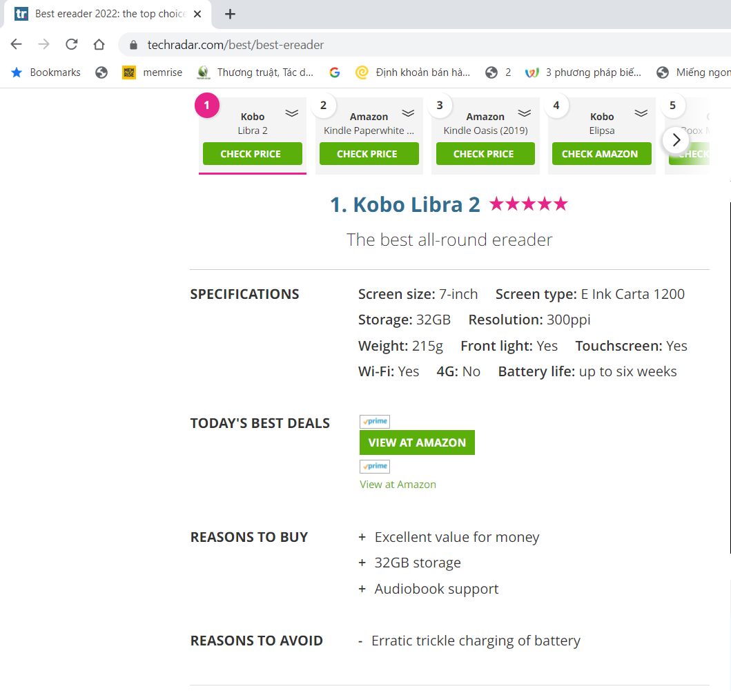Click the pink number 1 rank badge
Screen dimensions: 731x691
pos(207,106)
